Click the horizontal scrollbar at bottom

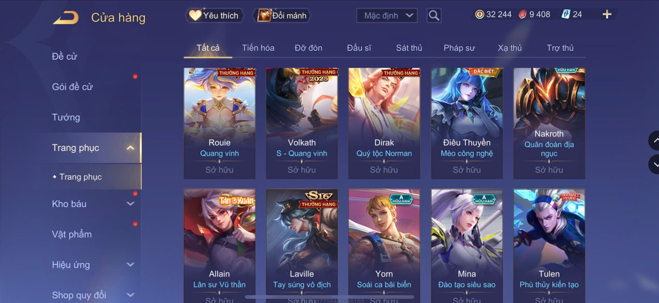(x=329, y=297)
